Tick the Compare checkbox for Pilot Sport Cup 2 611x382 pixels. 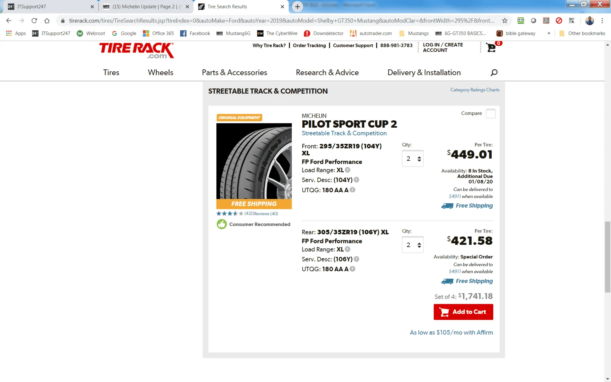coord(490,114)
